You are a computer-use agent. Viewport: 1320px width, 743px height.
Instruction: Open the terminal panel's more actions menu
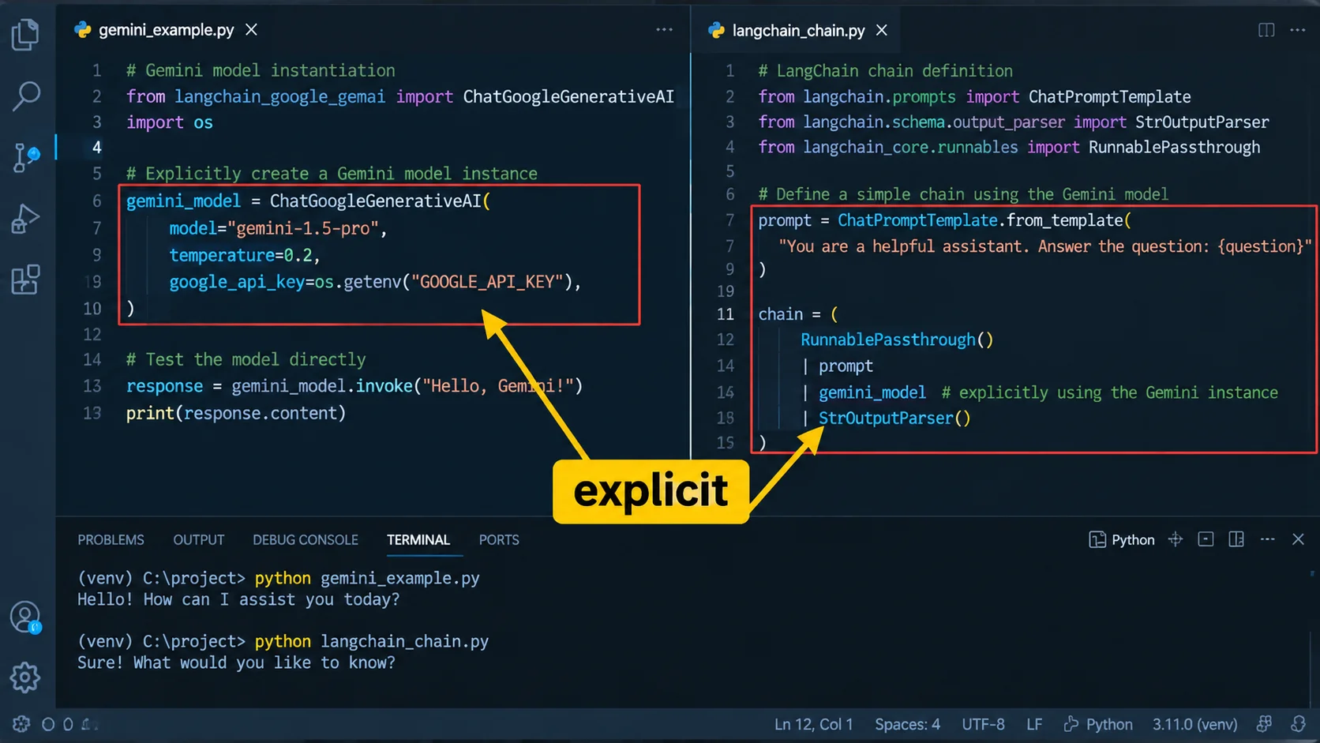click(x=1268, y=539)
